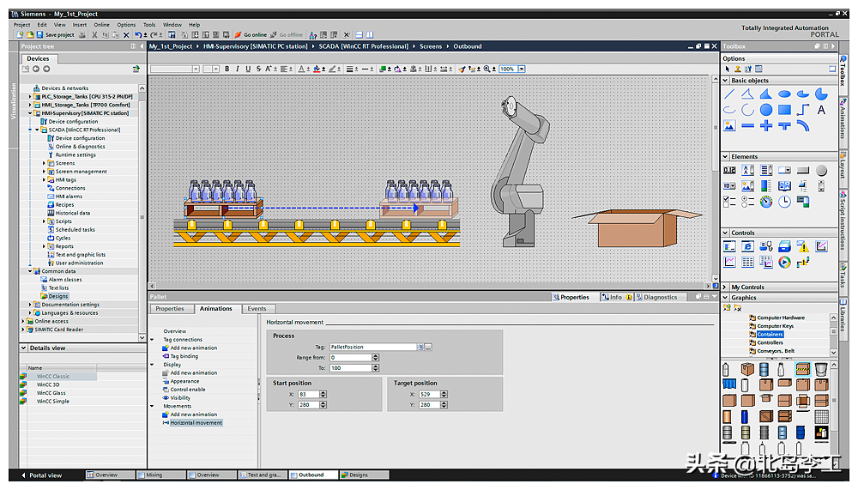
Task: Toggle Bold text formatting
Action: coord(227,69)
